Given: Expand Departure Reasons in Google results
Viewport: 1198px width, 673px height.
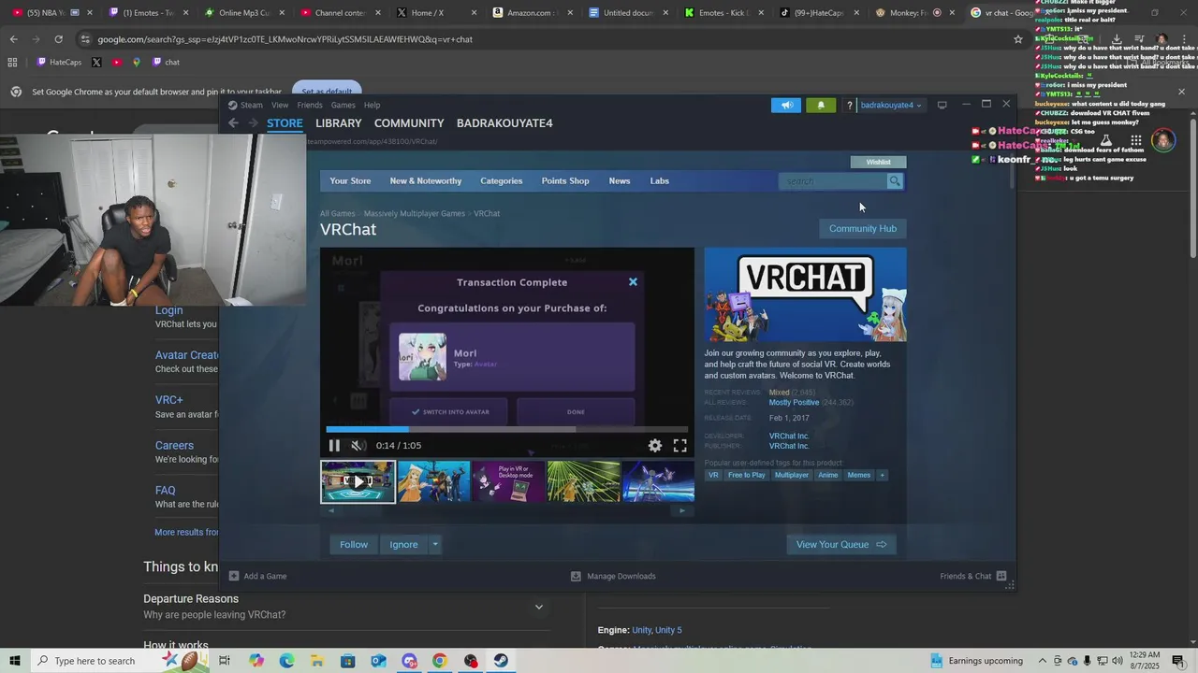Looking at the screenshot, I should pos(538,607).
